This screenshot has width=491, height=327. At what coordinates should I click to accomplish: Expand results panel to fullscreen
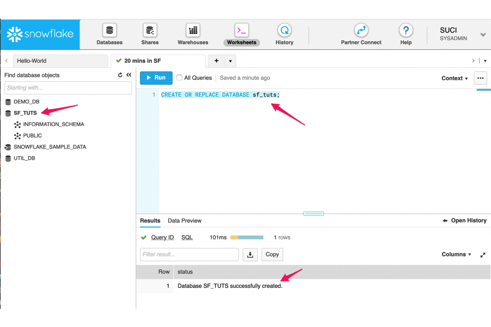click(483, 254)
